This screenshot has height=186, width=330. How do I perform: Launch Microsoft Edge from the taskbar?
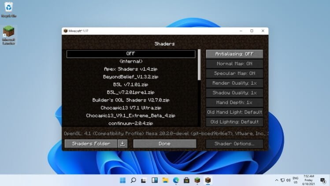click(176, 180)
